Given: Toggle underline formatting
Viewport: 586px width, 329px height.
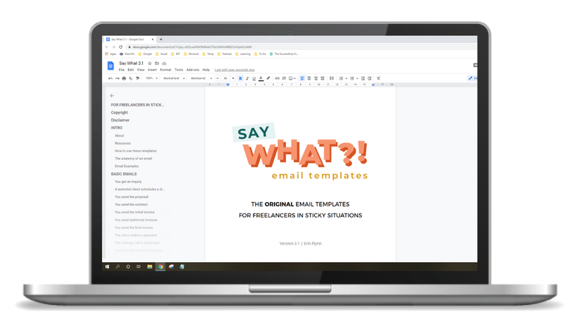Looking at the screenshot, I should tap(254, 78).
